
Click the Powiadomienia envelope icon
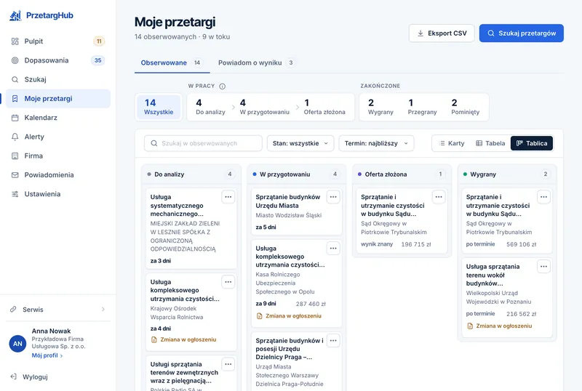[x=15, y=175]
